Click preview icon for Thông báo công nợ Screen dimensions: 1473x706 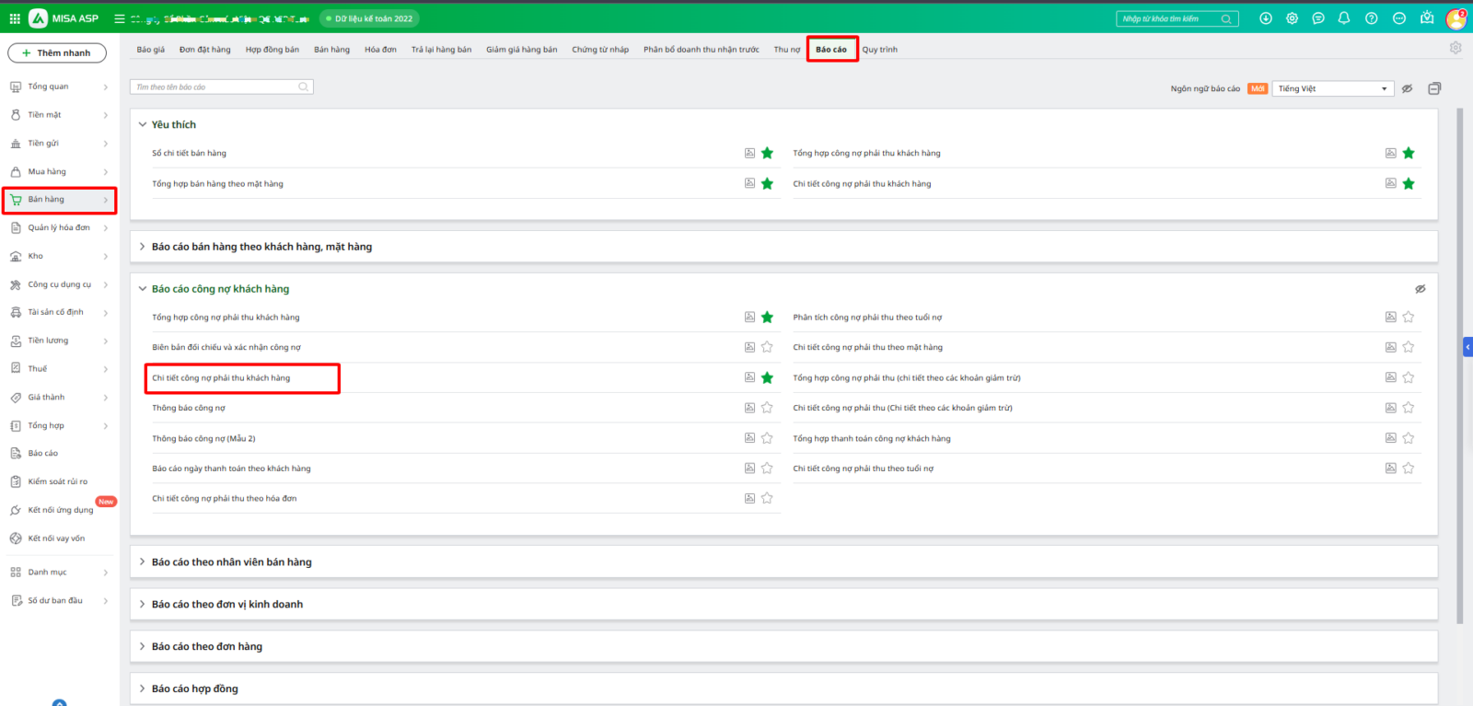(x=749, y=408)
